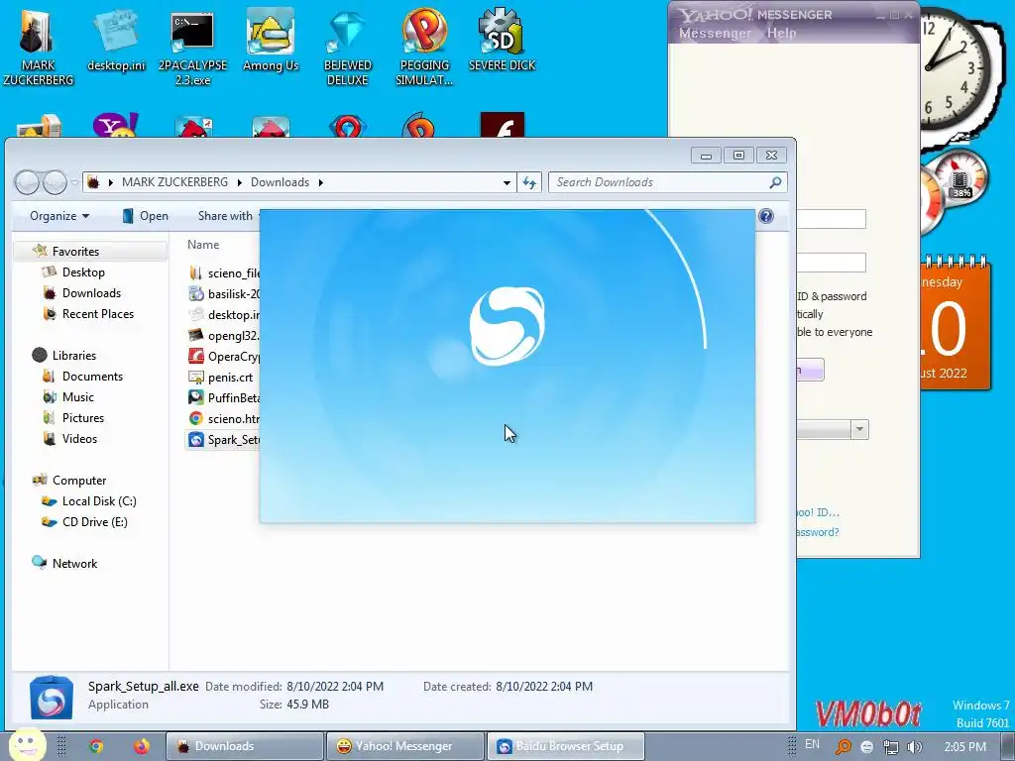Click the get a new Yahoo! ID link
This screenshot has width=1015, height=761.
(x=818, y=512)
